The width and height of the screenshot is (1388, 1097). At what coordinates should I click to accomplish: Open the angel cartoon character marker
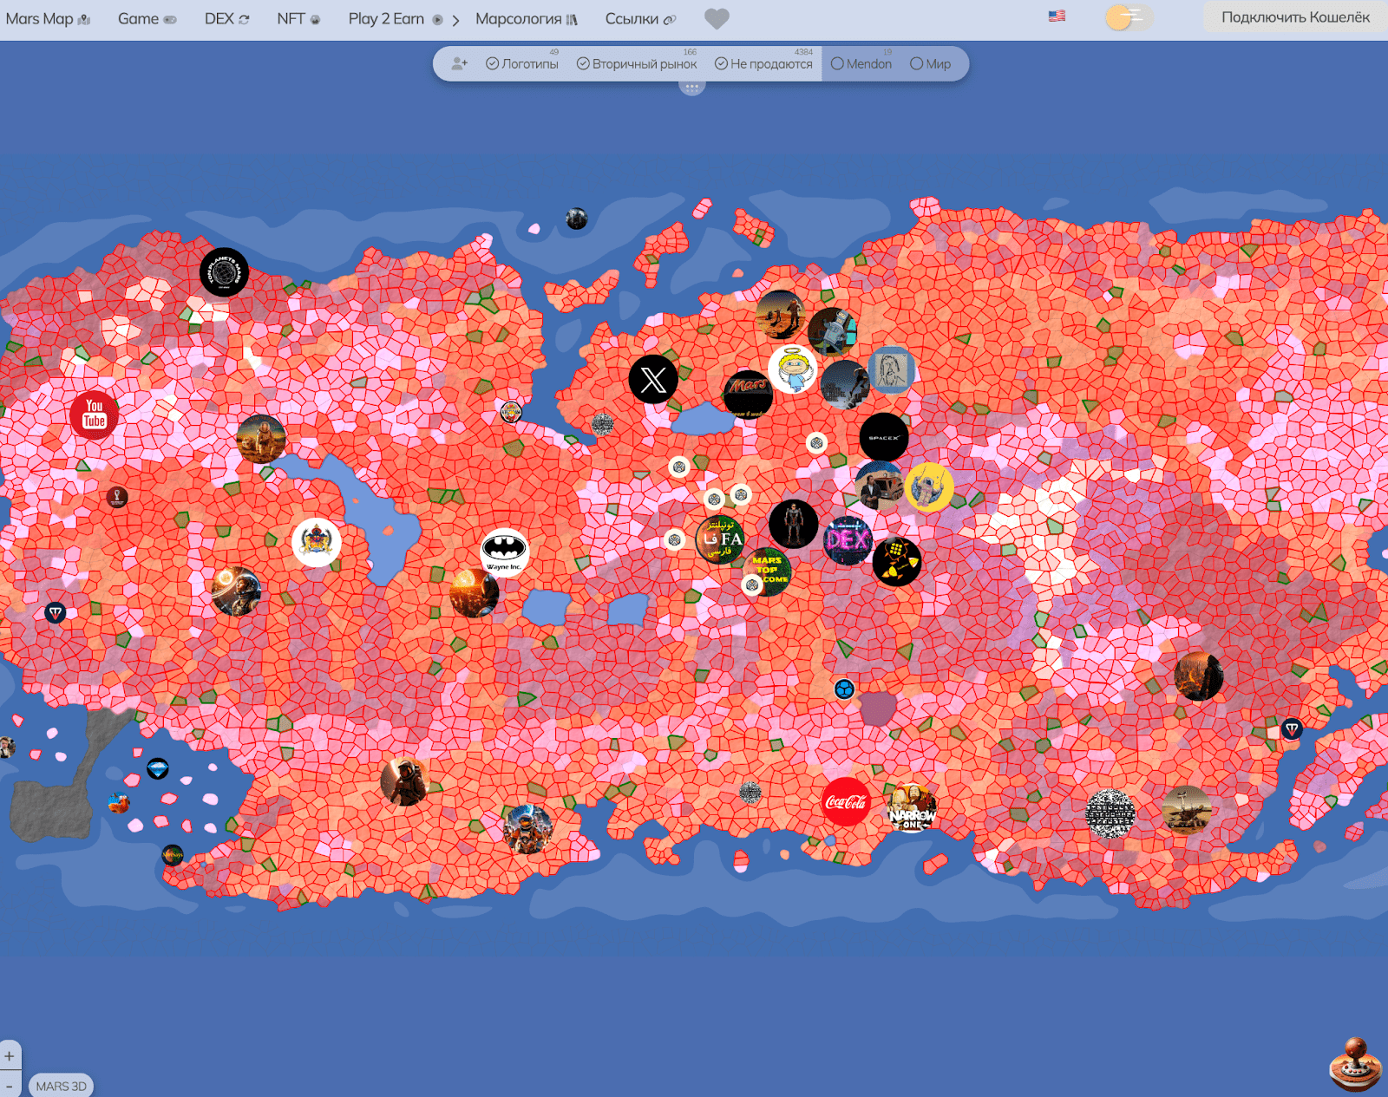pos(793,369)
